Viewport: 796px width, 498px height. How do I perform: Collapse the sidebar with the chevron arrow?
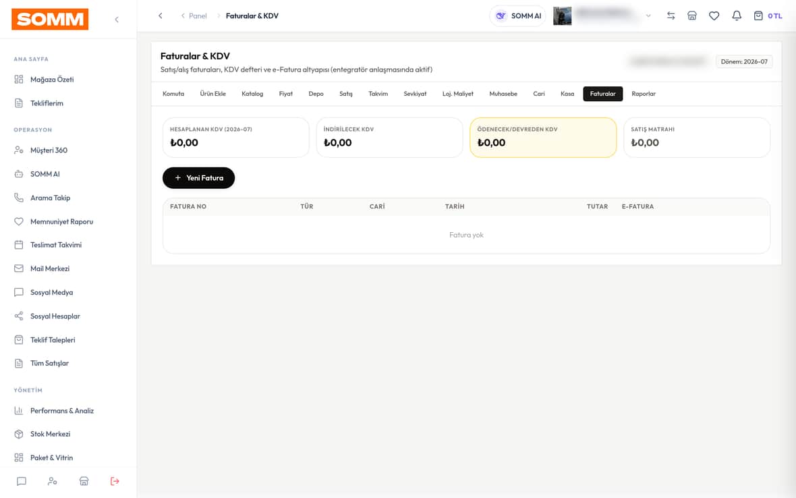click(x=117, y=20)
